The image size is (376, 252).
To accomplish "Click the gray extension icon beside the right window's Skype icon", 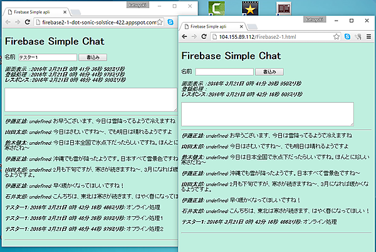I will click(x=358, y=36).
